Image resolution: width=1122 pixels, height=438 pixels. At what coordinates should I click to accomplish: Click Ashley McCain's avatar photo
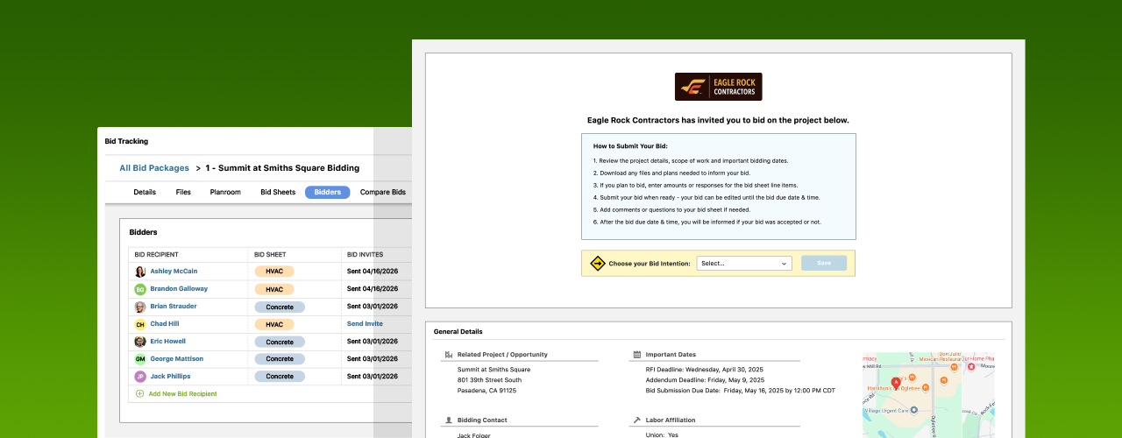point(140,272)
